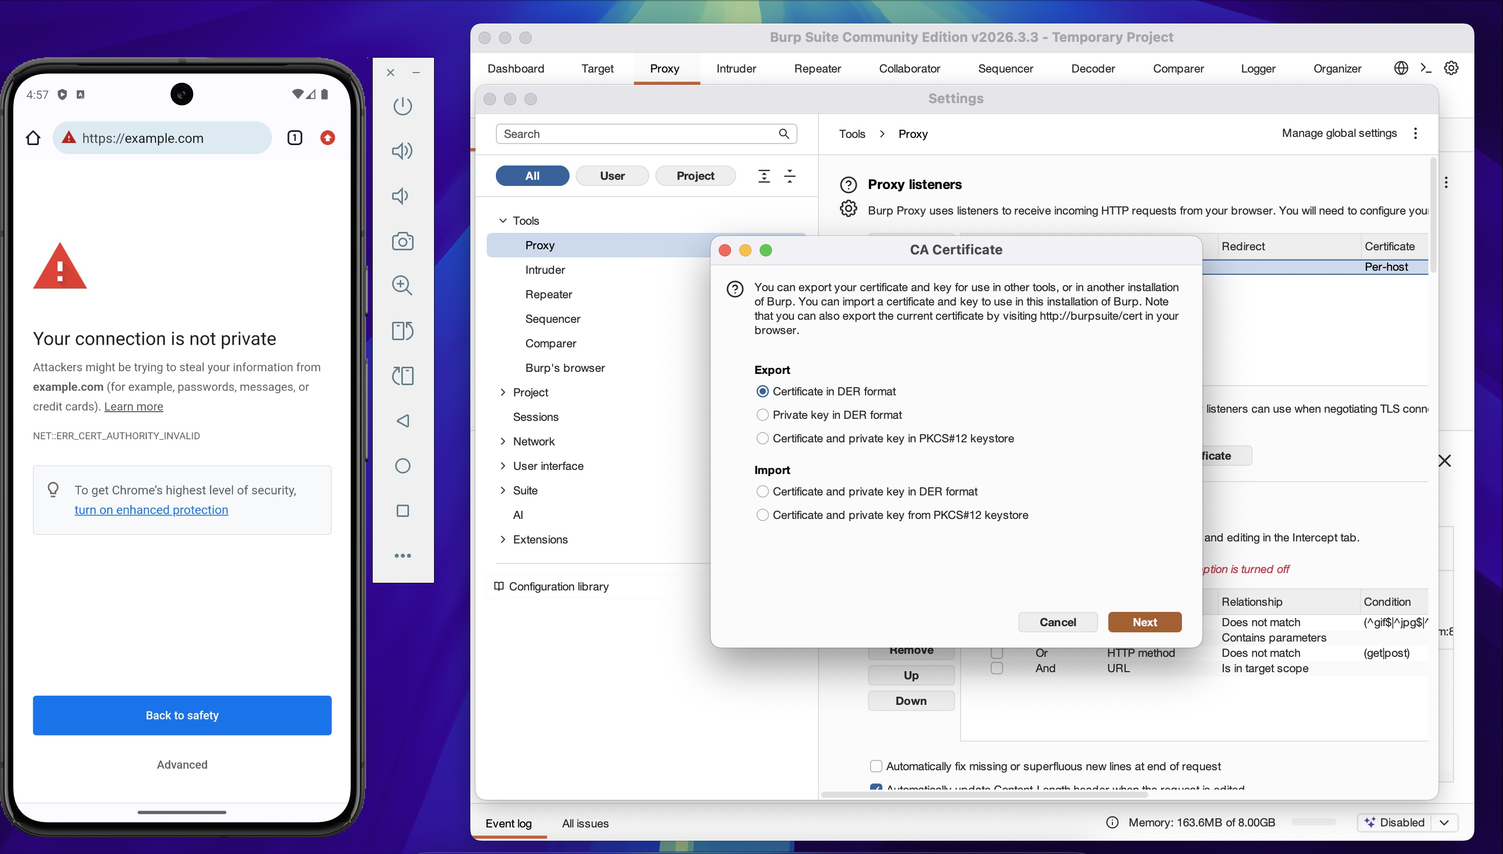Viewport: 1503px width, 854px height.
Task: Switch to the Dashboard tab
Action: [516, 68]
